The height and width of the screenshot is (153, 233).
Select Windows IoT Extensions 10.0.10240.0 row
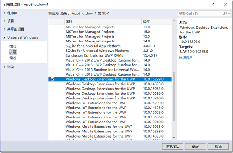110,122
